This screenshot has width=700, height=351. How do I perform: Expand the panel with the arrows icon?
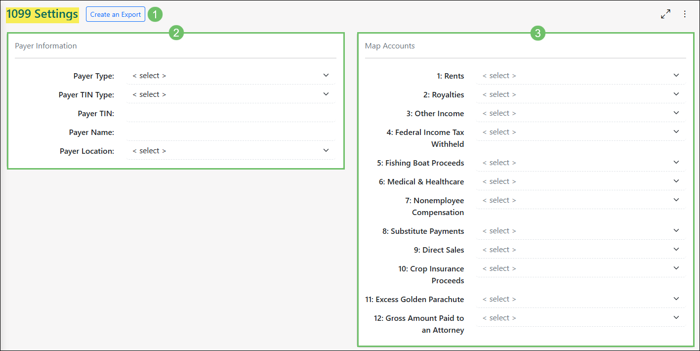(x=665, y=14)
